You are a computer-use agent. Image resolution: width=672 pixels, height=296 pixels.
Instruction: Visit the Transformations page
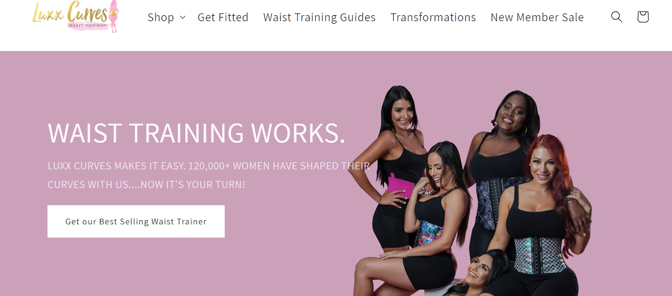pyautogui.click(x=433, y=17)
